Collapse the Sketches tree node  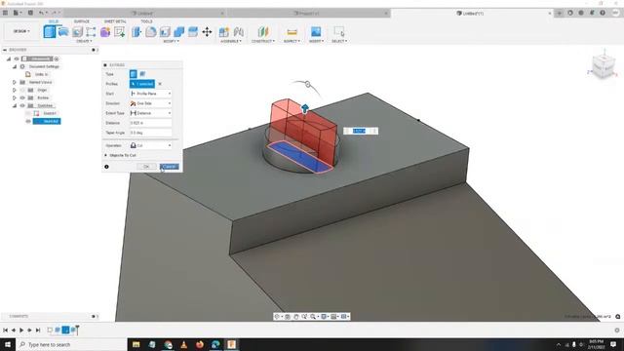click(x=15, y=106)
